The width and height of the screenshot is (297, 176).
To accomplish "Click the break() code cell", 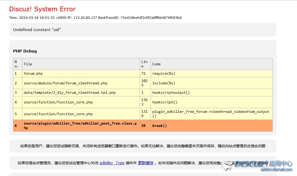I will [159, 126].
